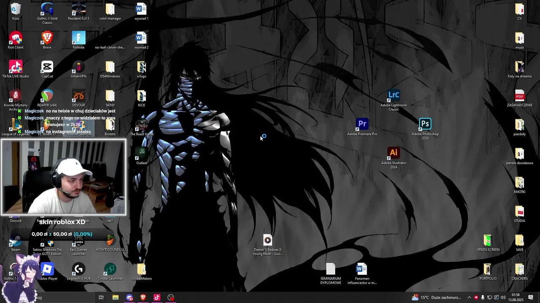Open HOWTOSOUNDLI... desktop item
This screenshot has height=303, width=540.
(x=110, y=243)
